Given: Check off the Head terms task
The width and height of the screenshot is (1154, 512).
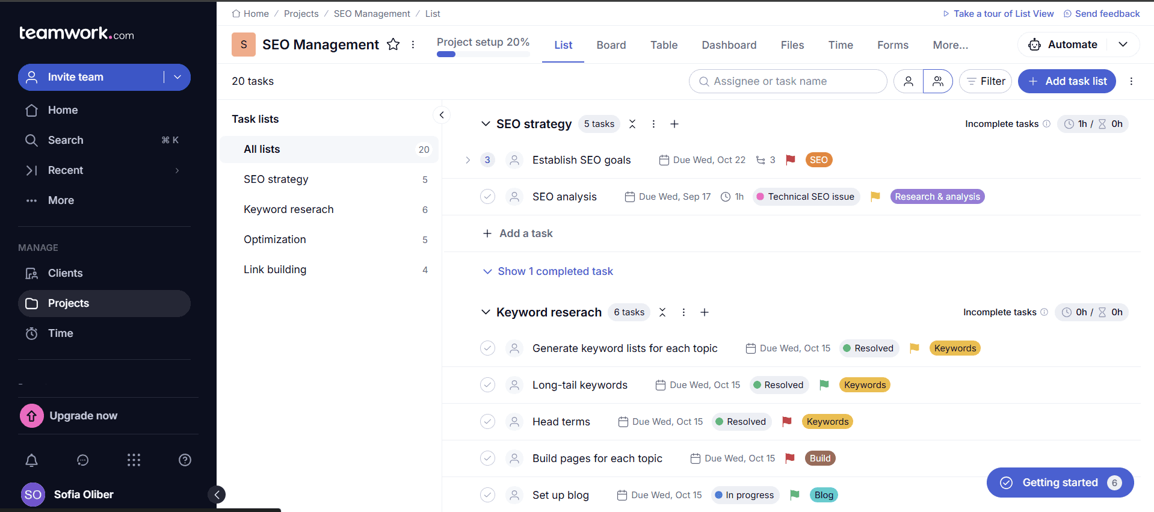Looking at the screenshot, I should pyautogui.click(x=487, y=422).
